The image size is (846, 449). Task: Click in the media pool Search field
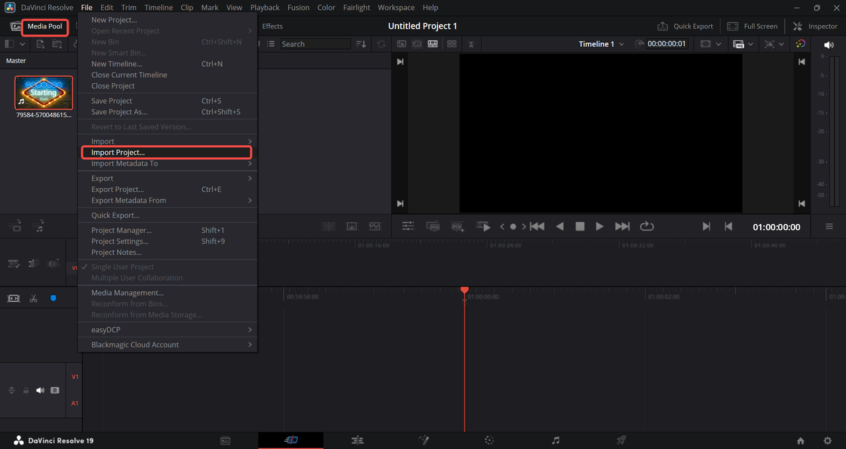tap(315, 44)
